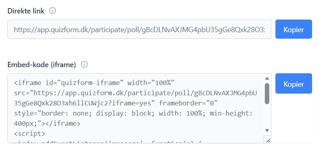Image resolution: width=319 pixels, height=151 pixels.
Task: Click the src="https://app.quizform.dk line
Action: [x=135, y=93]
